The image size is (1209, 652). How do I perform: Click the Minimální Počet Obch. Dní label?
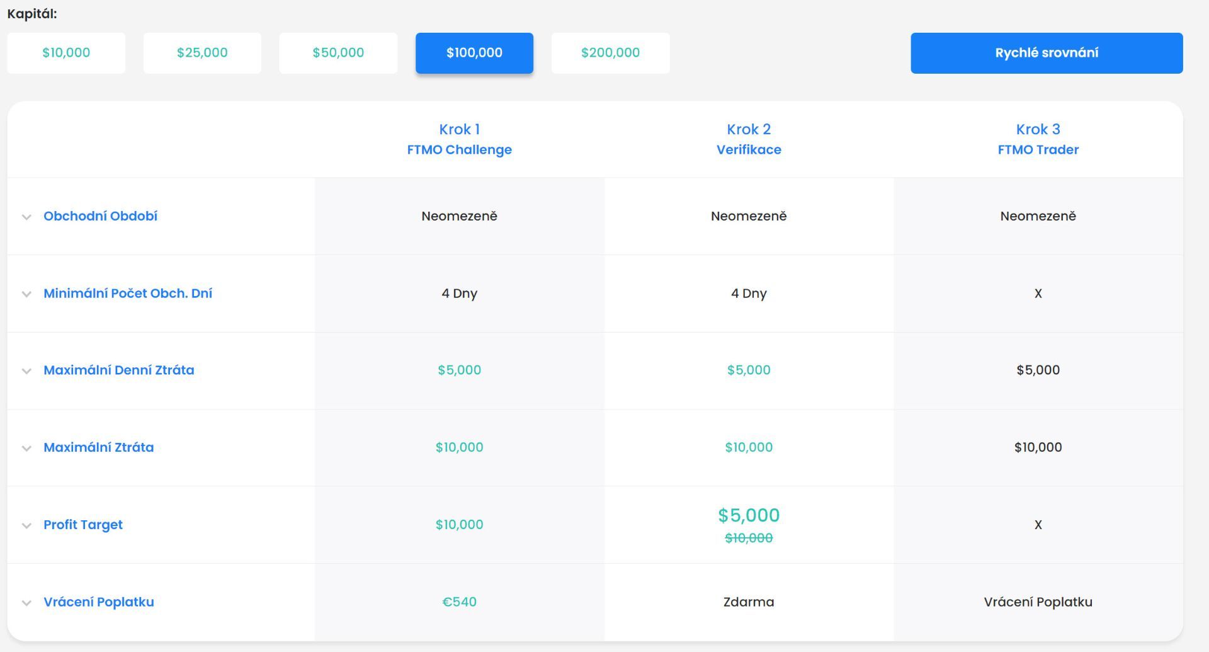tap(128, 294)
